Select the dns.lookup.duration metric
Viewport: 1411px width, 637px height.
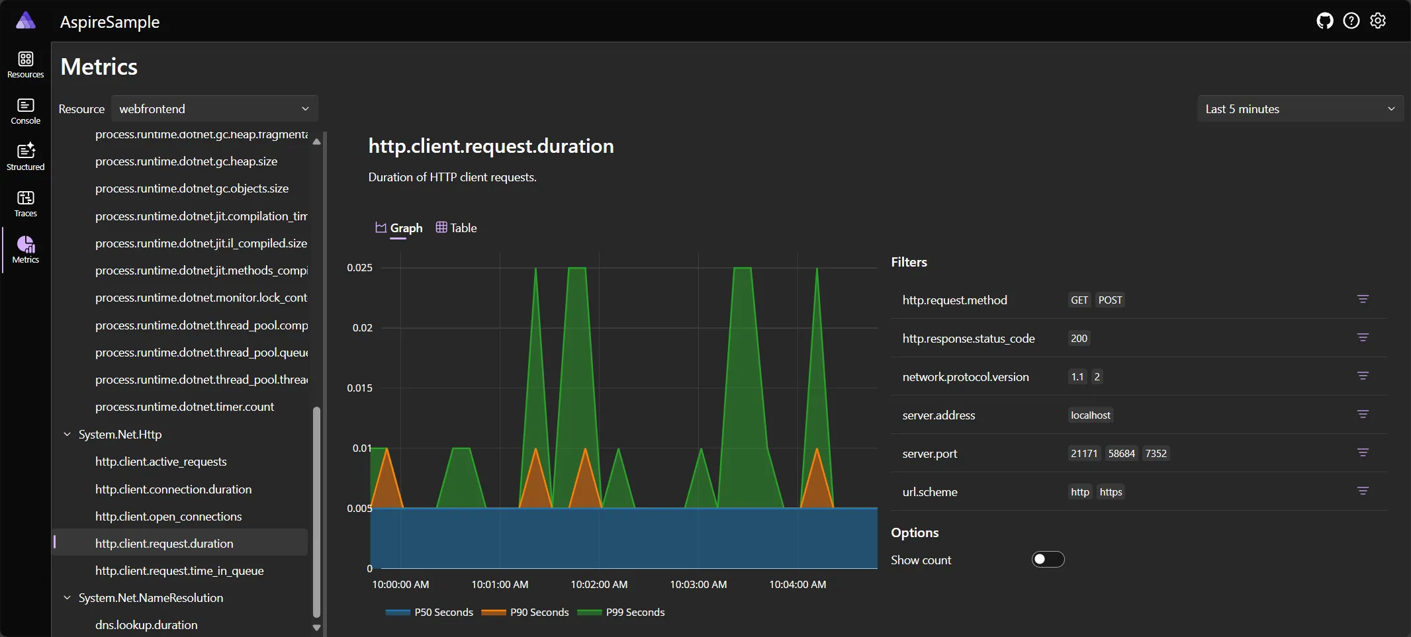[x=146, y=624]
